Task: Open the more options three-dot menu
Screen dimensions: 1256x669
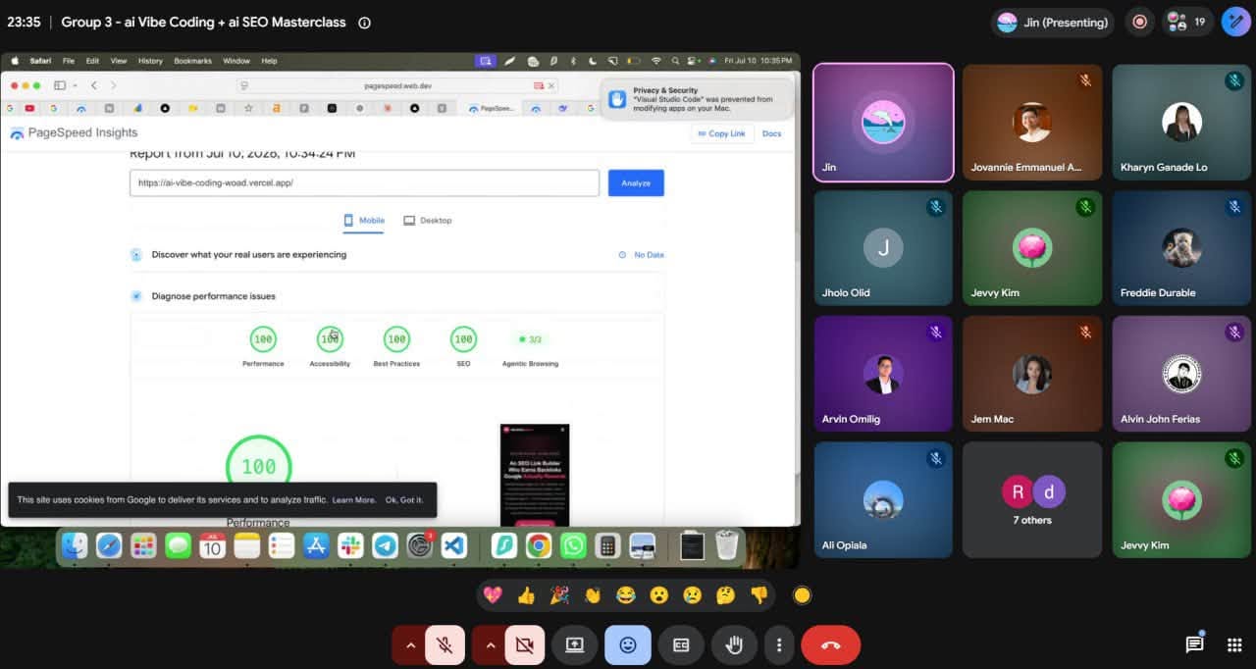Action: 779,645
